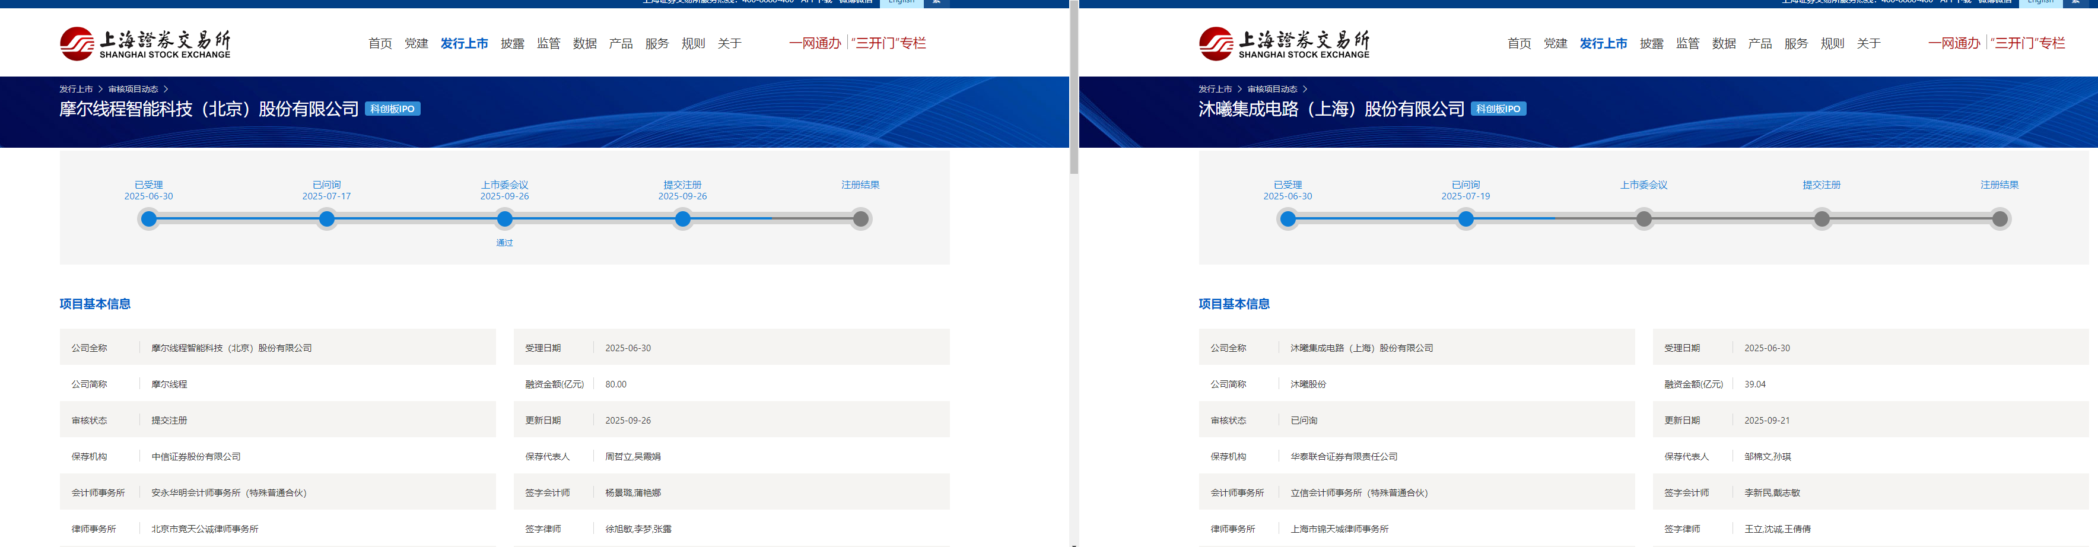
Task: Click the 已问询 2025-07-19 timeline dot
Action: pyautogui.click(x=1466, y=219)
